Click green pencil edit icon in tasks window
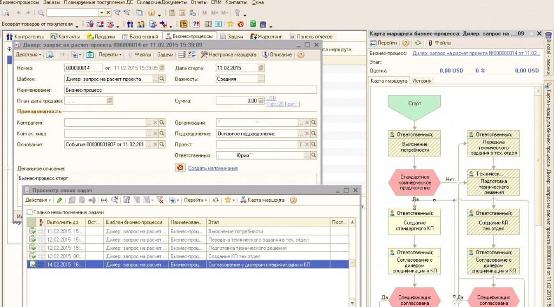 [60, 200]
